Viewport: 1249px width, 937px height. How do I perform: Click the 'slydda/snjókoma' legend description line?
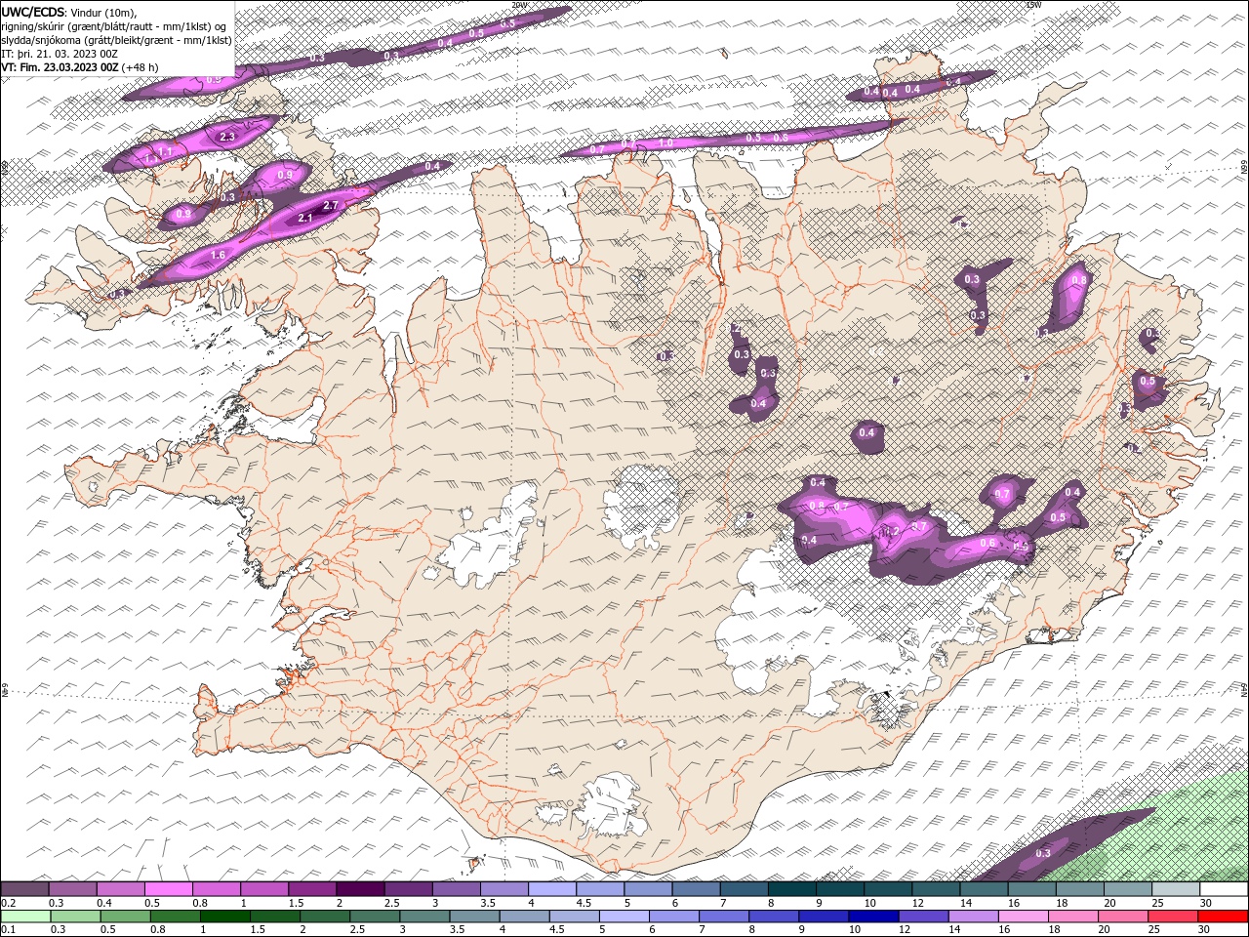tap(116, 40)
